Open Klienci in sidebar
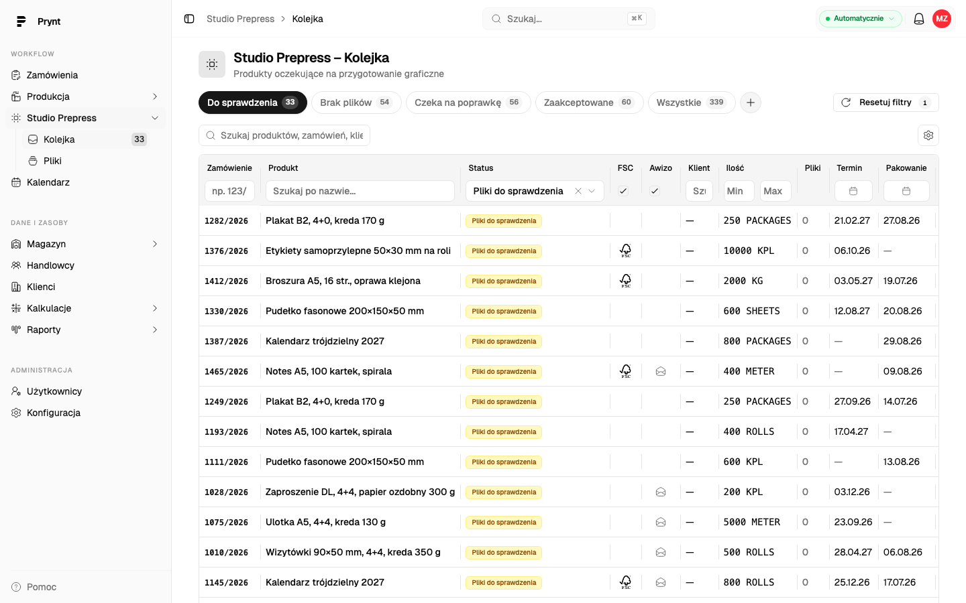Screen dimensions: 966x603 coord(86,287)
